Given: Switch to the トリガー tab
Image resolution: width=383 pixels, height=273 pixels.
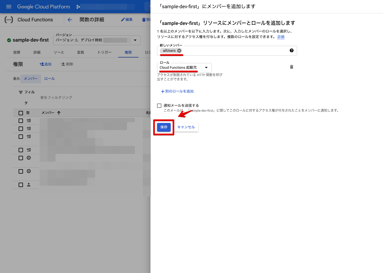Looking at the screenshot, I should coord(105,52).
